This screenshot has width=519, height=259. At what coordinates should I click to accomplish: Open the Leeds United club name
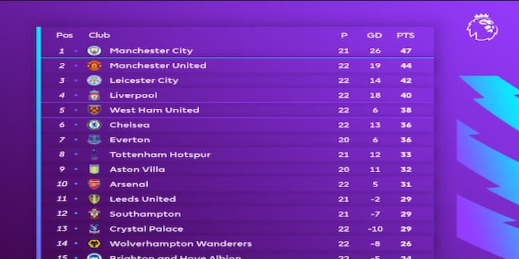click(x=143, y=199)
